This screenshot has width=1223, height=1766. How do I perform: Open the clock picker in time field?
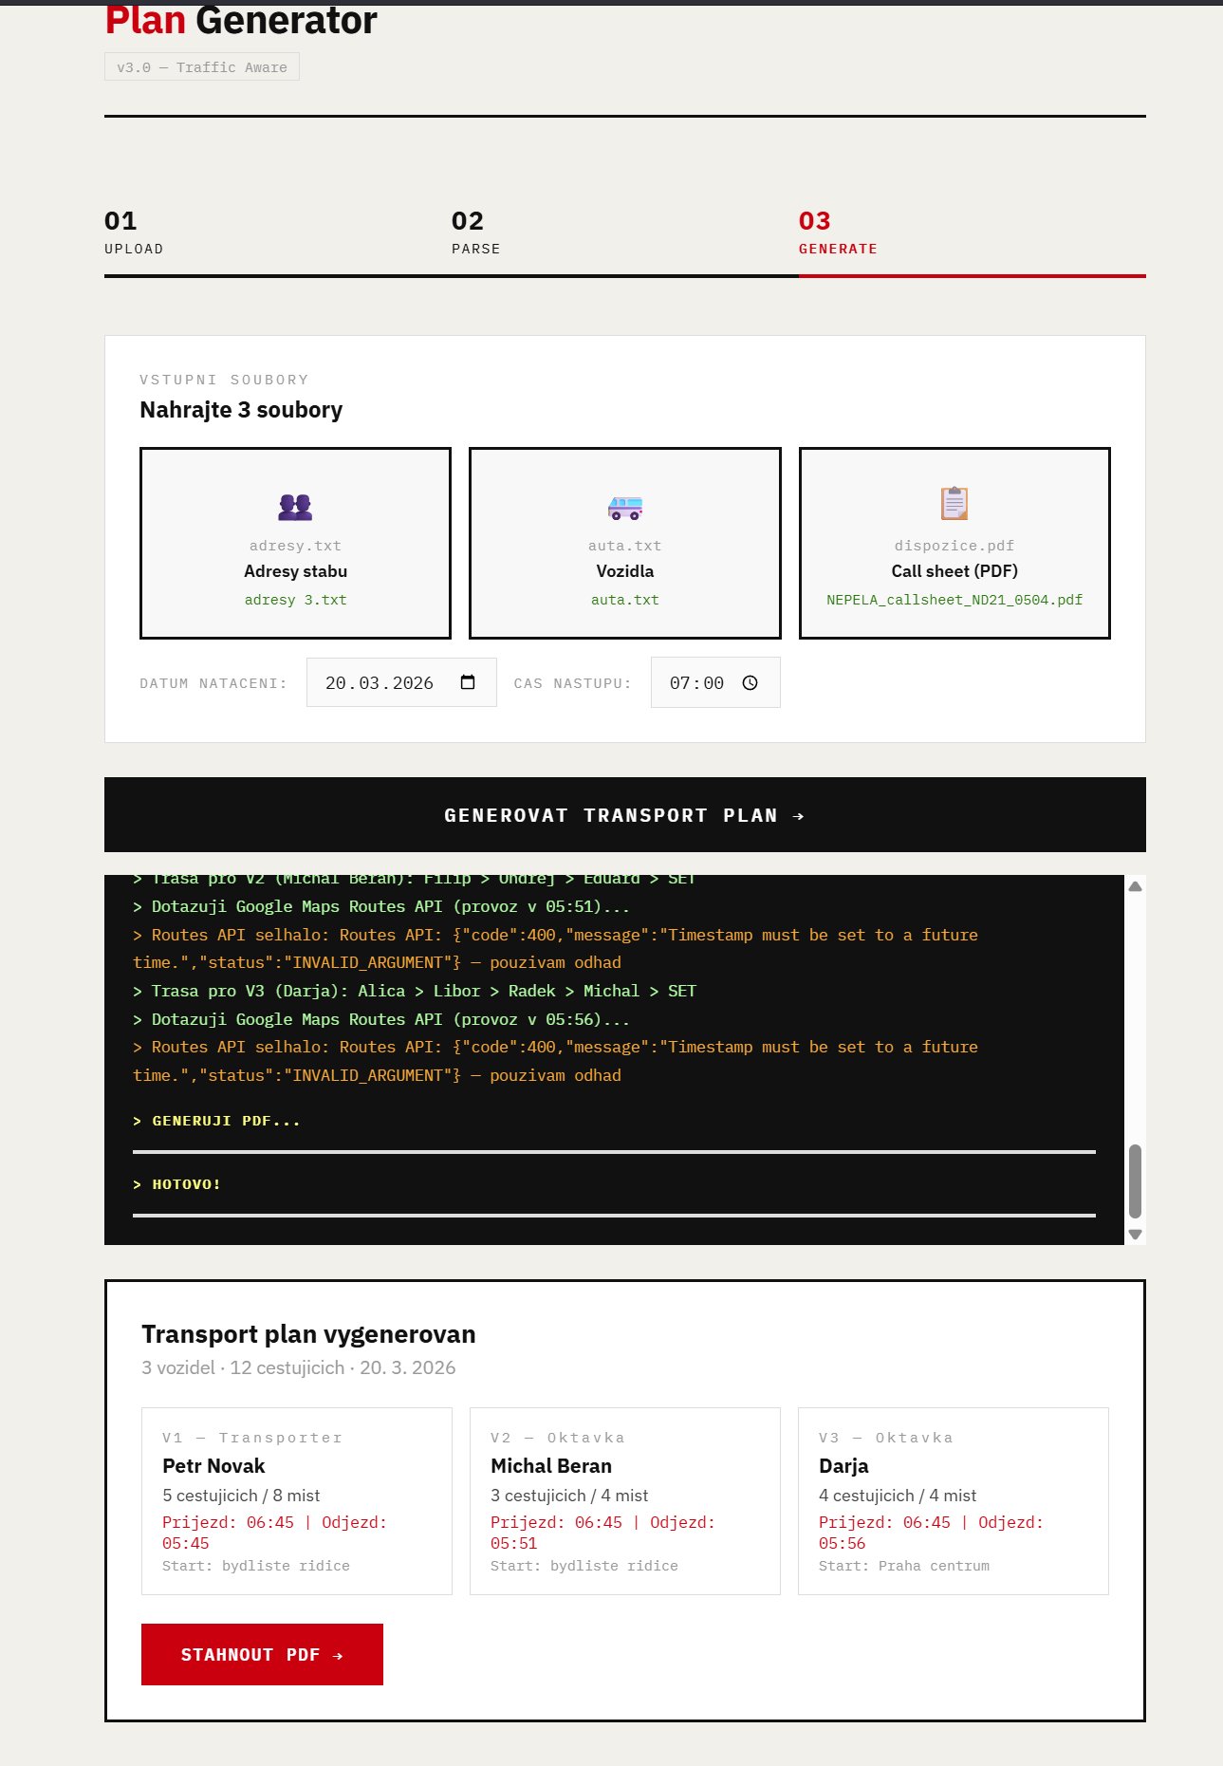(750, 682)
